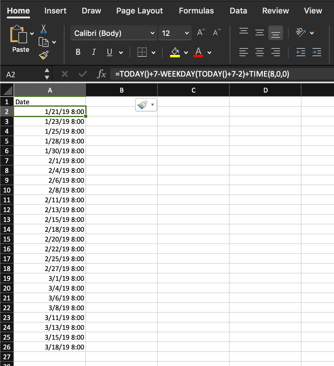Expand the Paste Options floating button dropdown
Viewport: 334px width, 366px height.
tap(153, 105)
